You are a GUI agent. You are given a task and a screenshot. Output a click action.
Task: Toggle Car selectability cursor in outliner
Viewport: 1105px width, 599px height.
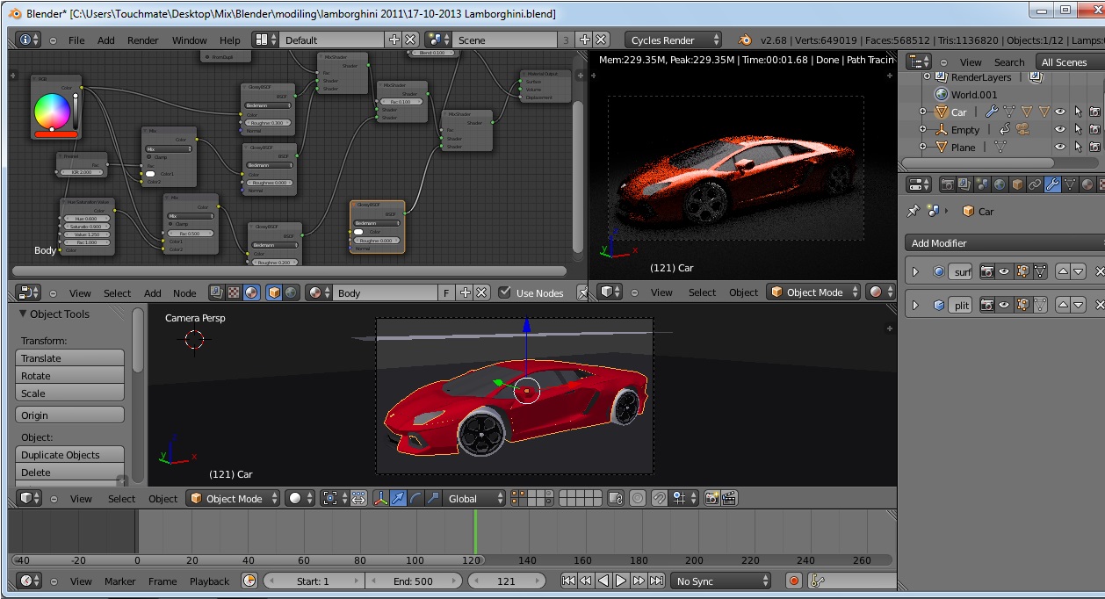point(1078,112)
